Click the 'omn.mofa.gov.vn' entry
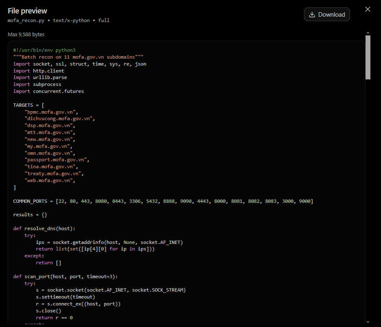Viewport: 381px width, 327px height. pyautogui.click(x=50, y=153)
